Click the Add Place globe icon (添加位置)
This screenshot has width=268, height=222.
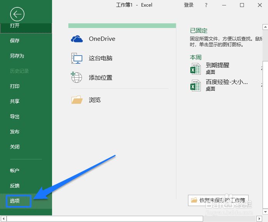coord(77,77)
